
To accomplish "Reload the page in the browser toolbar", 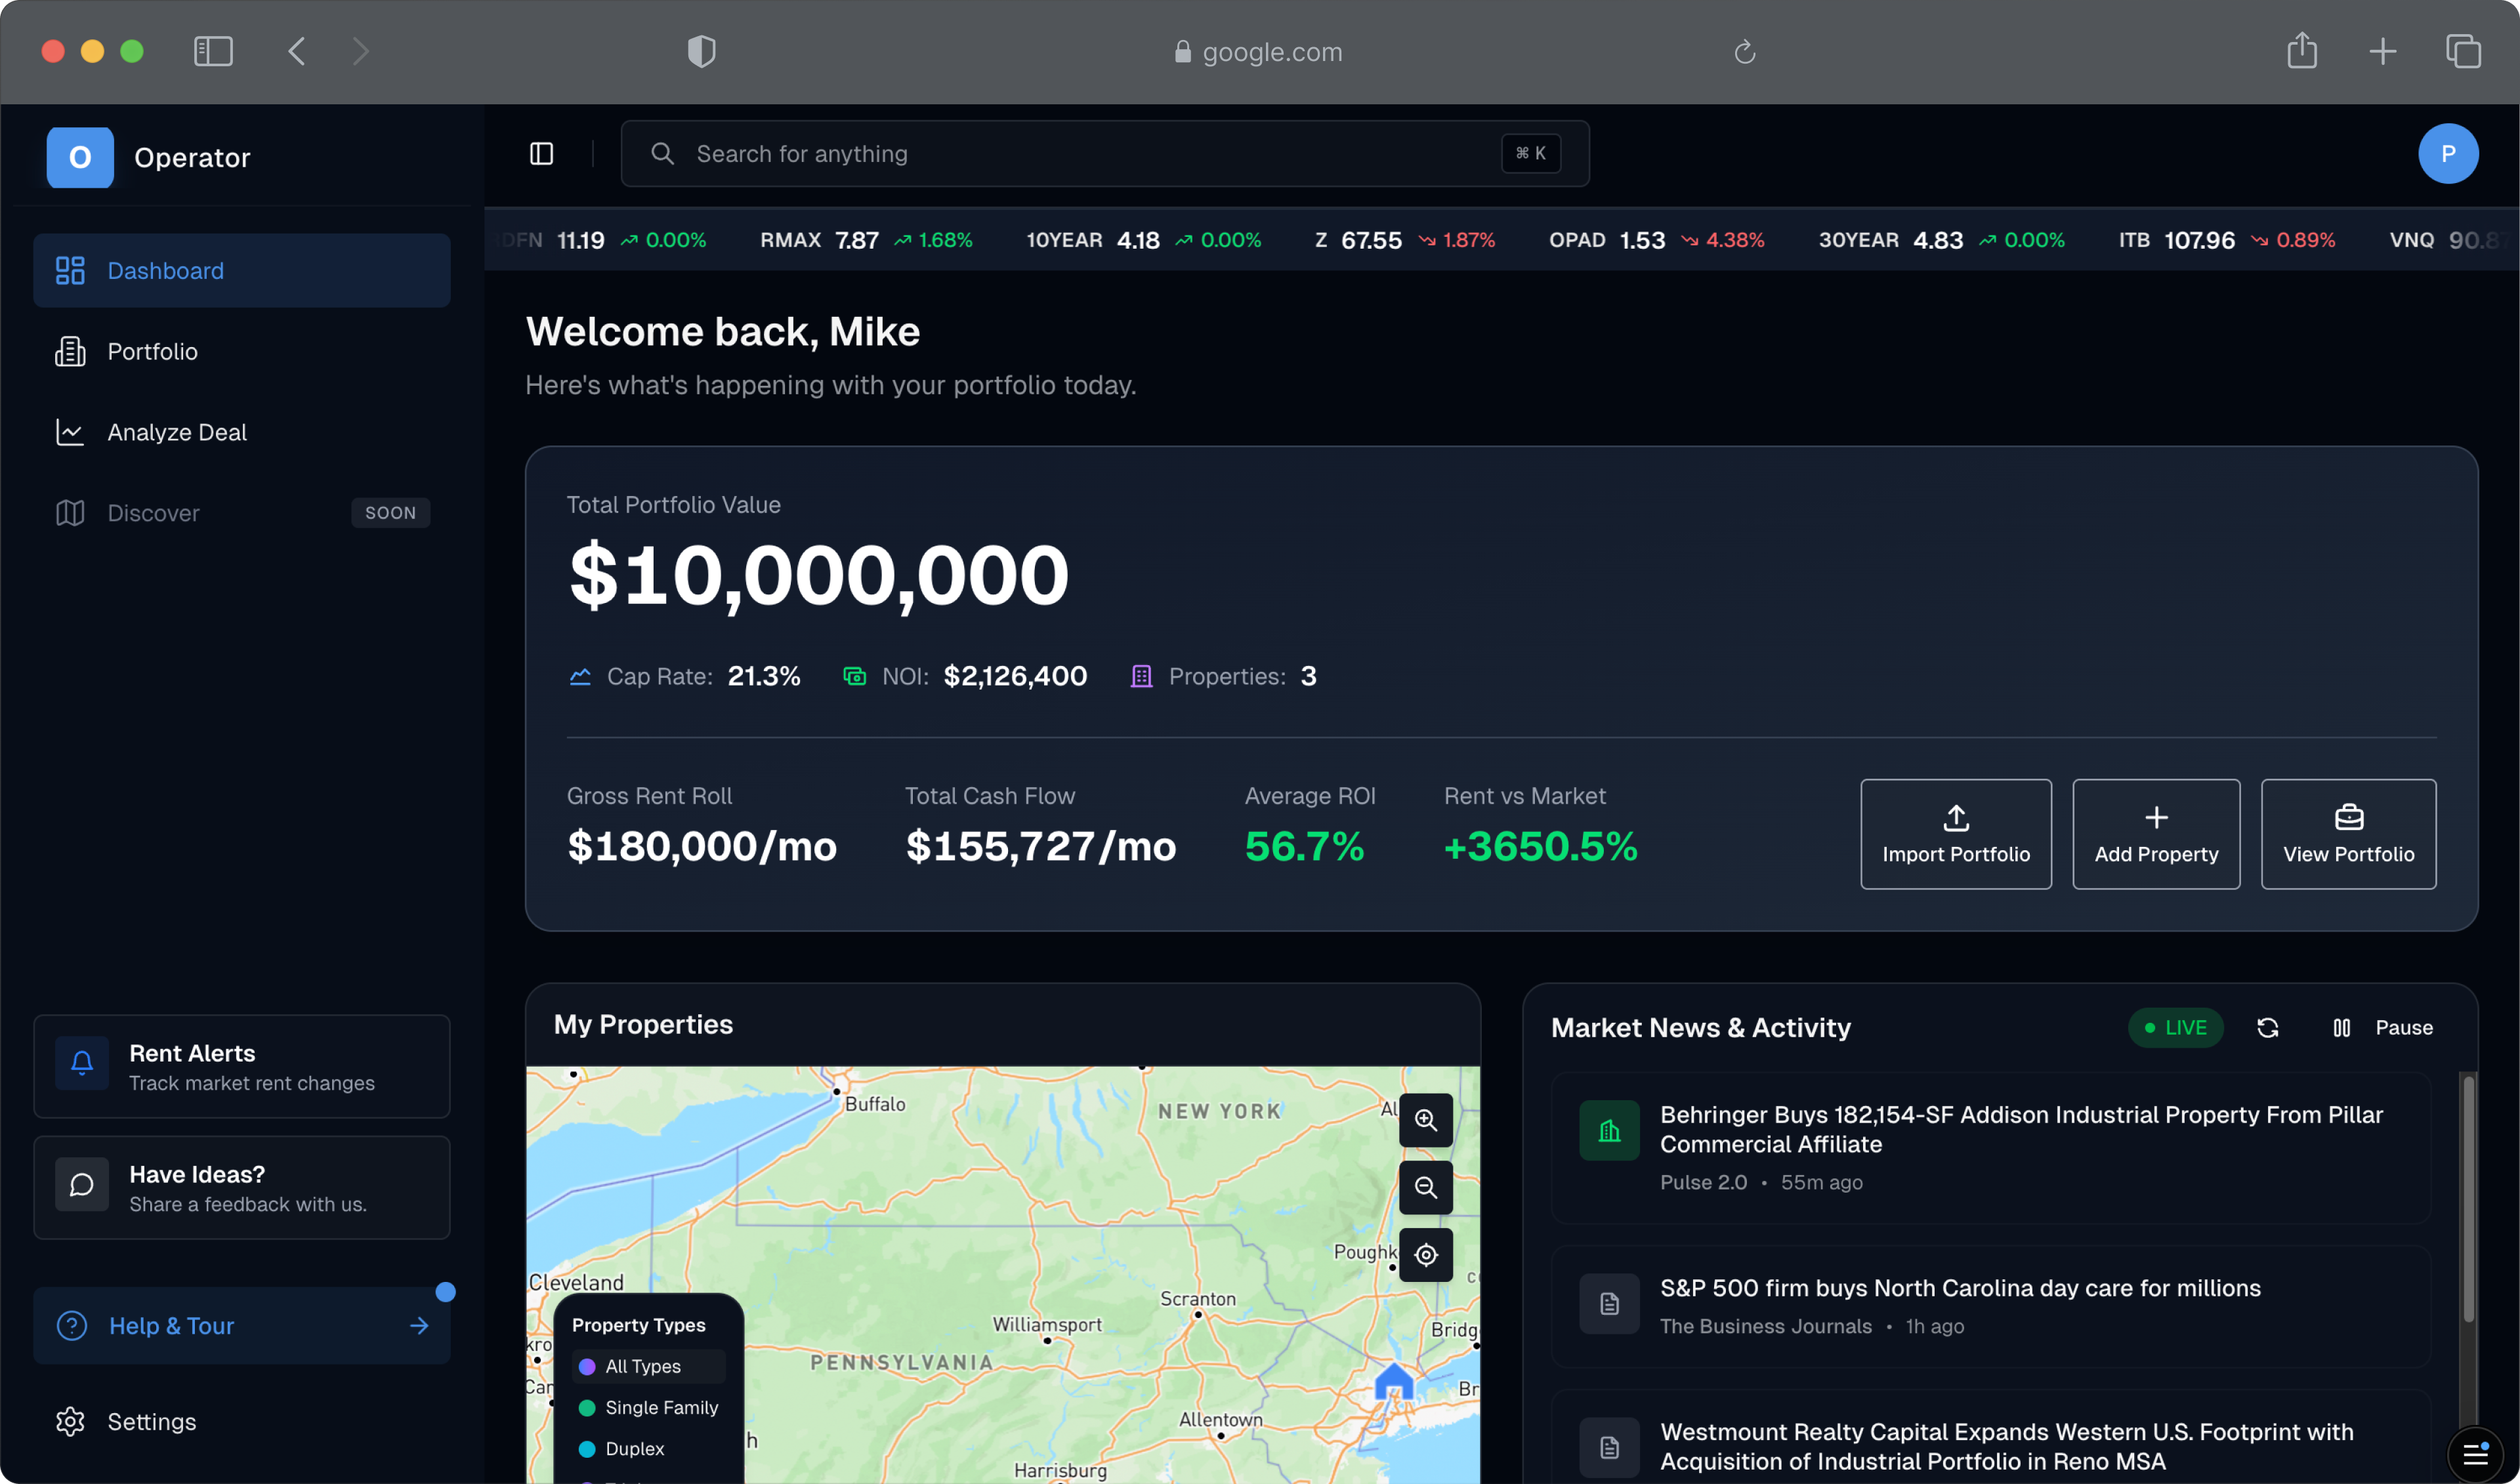I will pyautogui.click(x=1743, y=51).
